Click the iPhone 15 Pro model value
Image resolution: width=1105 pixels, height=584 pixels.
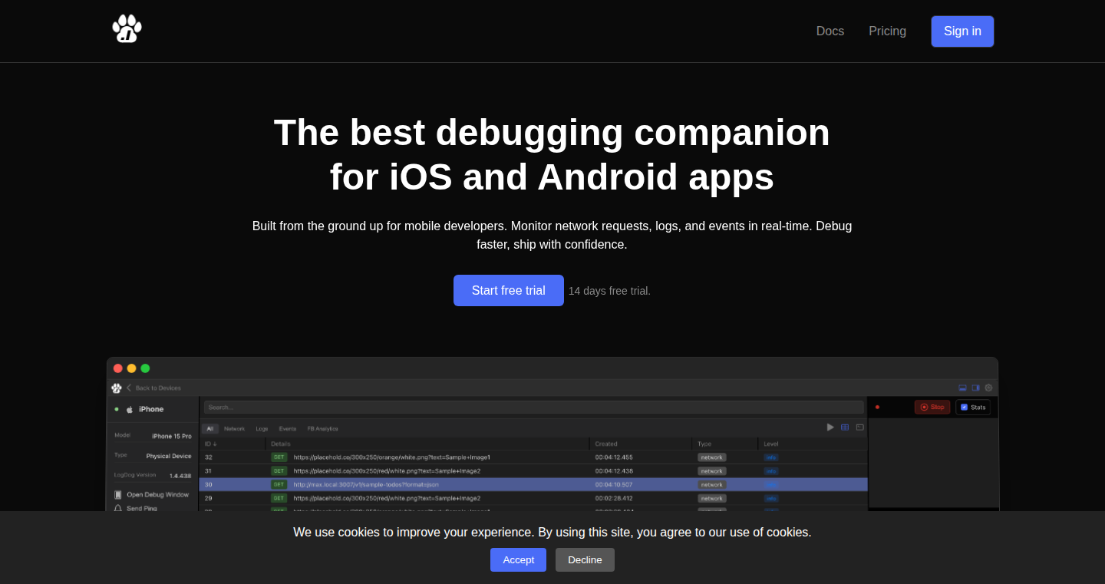point(171,436)
